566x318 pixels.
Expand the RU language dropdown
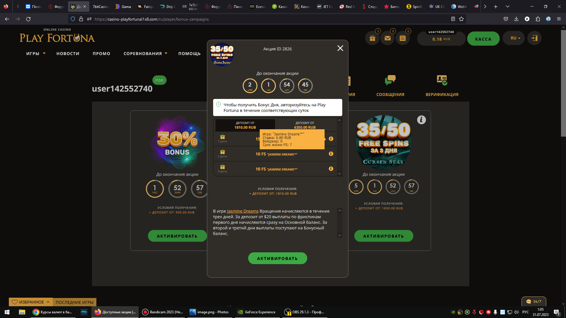point(514,38)
